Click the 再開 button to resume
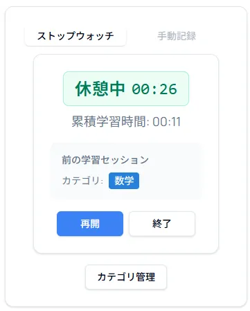 (x=90, y=224)
